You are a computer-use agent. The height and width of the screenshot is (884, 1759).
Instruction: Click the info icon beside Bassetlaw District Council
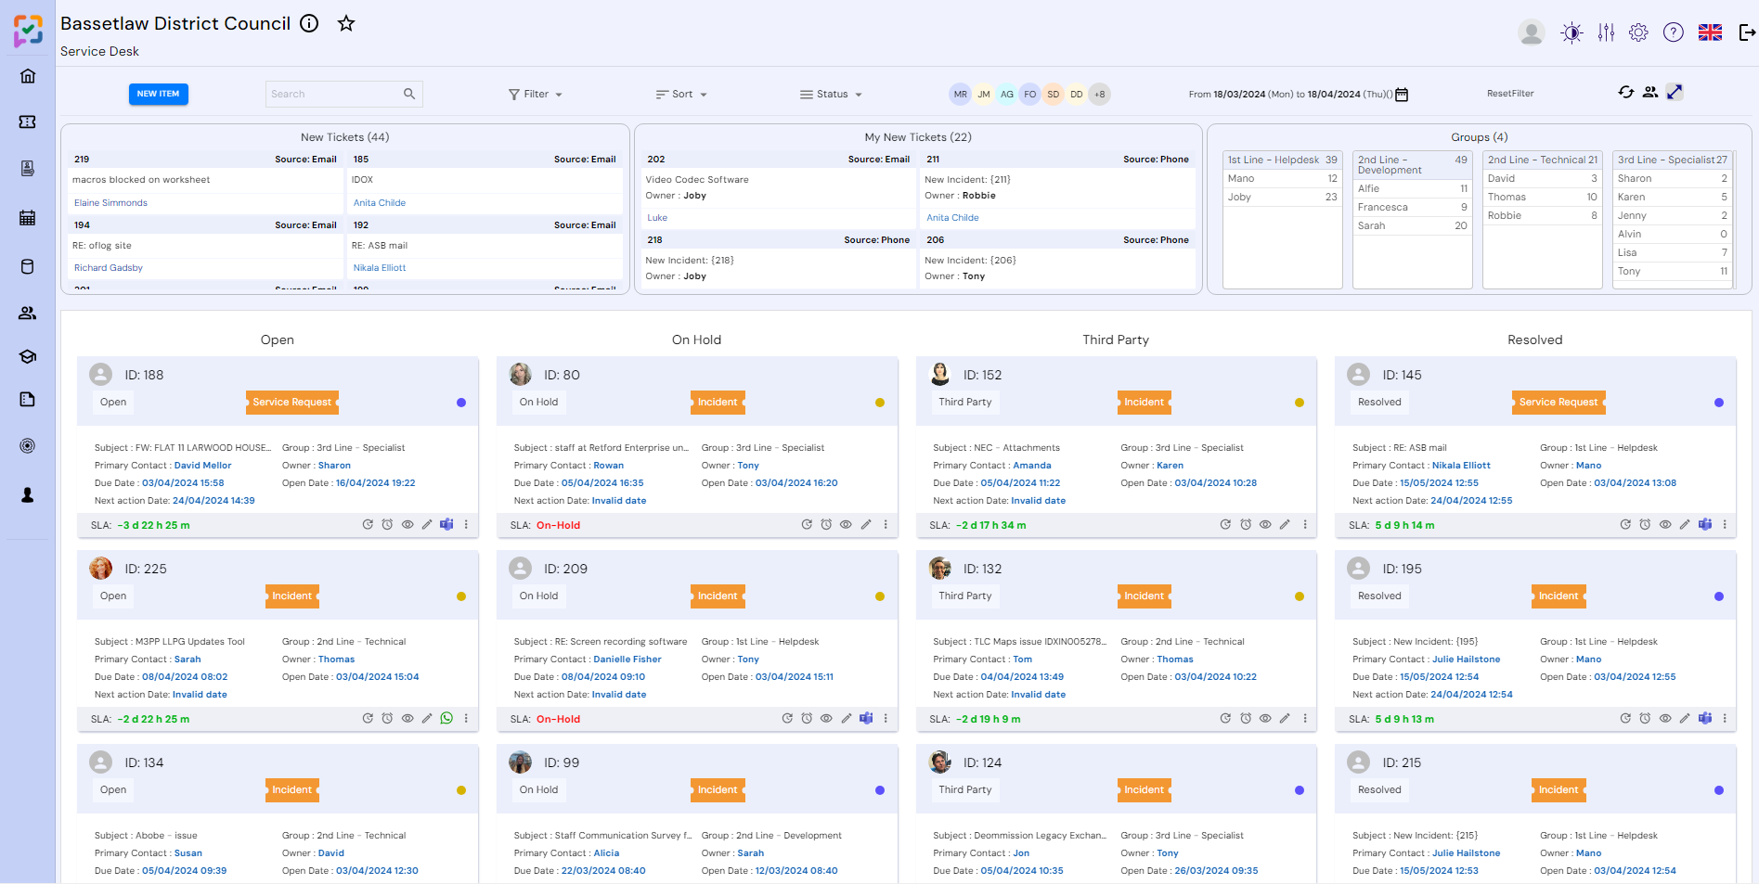309,23
